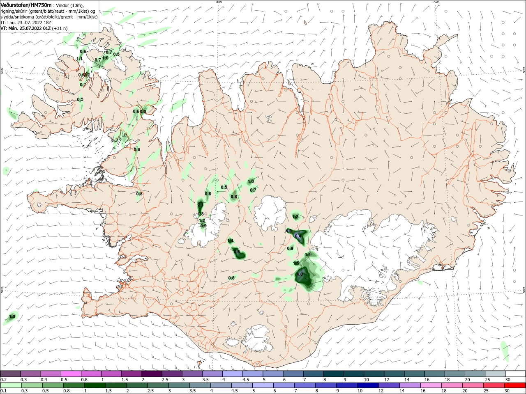Click the bright pink snow swatch labeled 0.5

(71, 374)
